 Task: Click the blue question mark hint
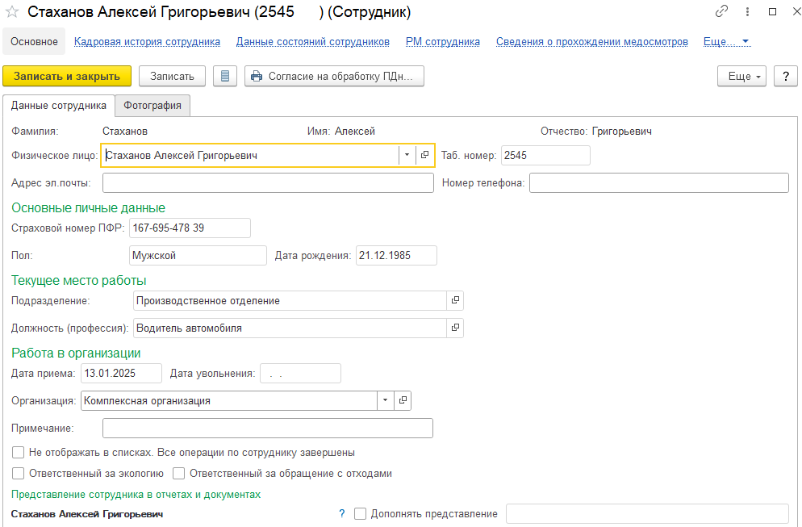(x=341, y=513)
